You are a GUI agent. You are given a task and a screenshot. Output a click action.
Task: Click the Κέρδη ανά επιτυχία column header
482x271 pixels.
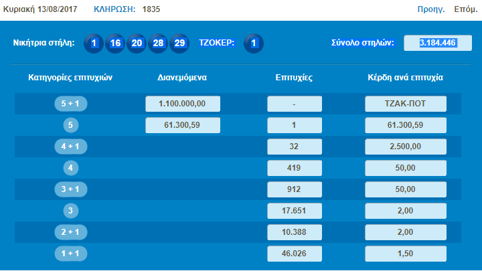point(406,78)
